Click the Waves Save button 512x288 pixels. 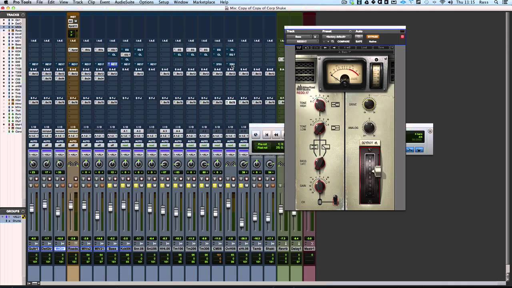point(381,48)
